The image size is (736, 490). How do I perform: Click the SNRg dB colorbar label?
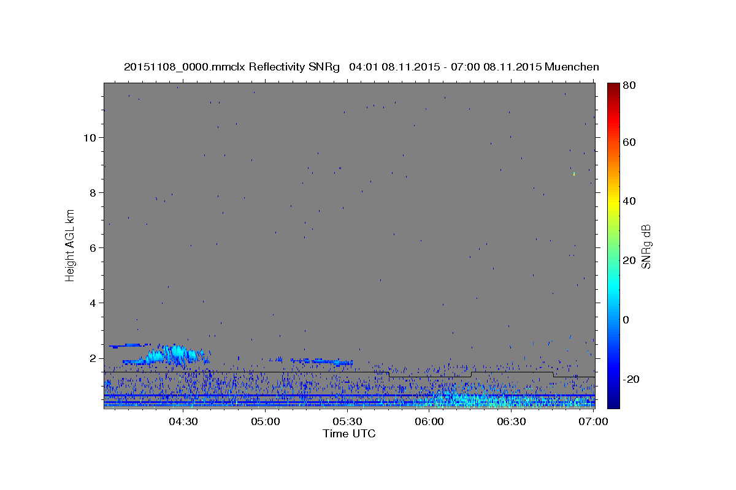coord(646,246)
